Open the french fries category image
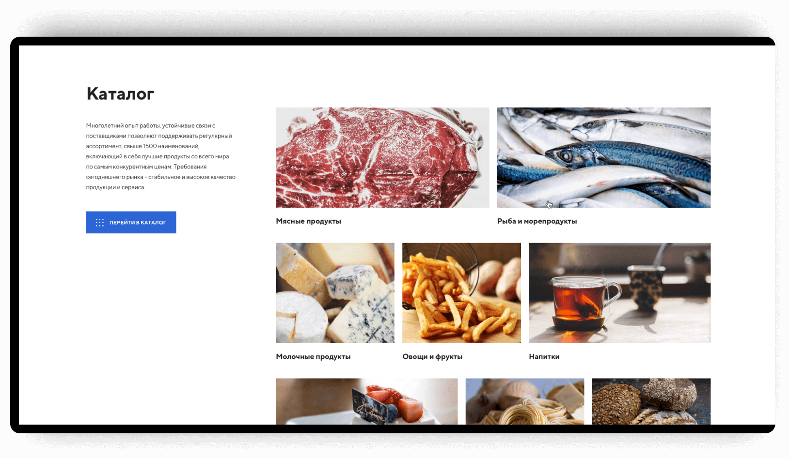Screen dimensions: 789x458 click(461, 293)
